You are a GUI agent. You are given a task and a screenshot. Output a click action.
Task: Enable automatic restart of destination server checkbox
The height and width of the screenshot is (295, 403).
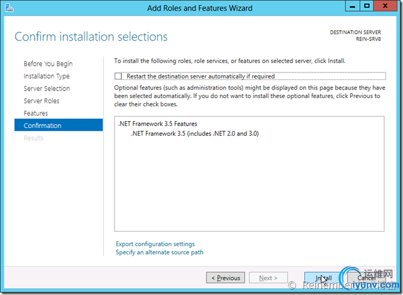(118, 76)
